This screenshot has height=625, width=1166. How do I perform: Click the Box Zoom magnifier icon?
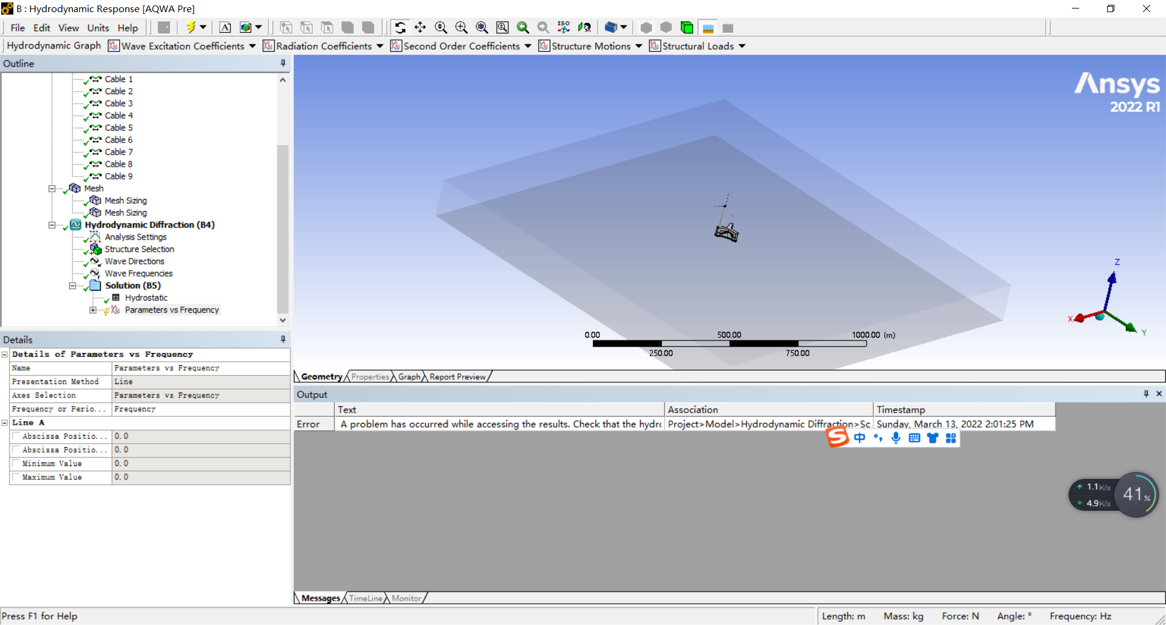click(502, 27)
